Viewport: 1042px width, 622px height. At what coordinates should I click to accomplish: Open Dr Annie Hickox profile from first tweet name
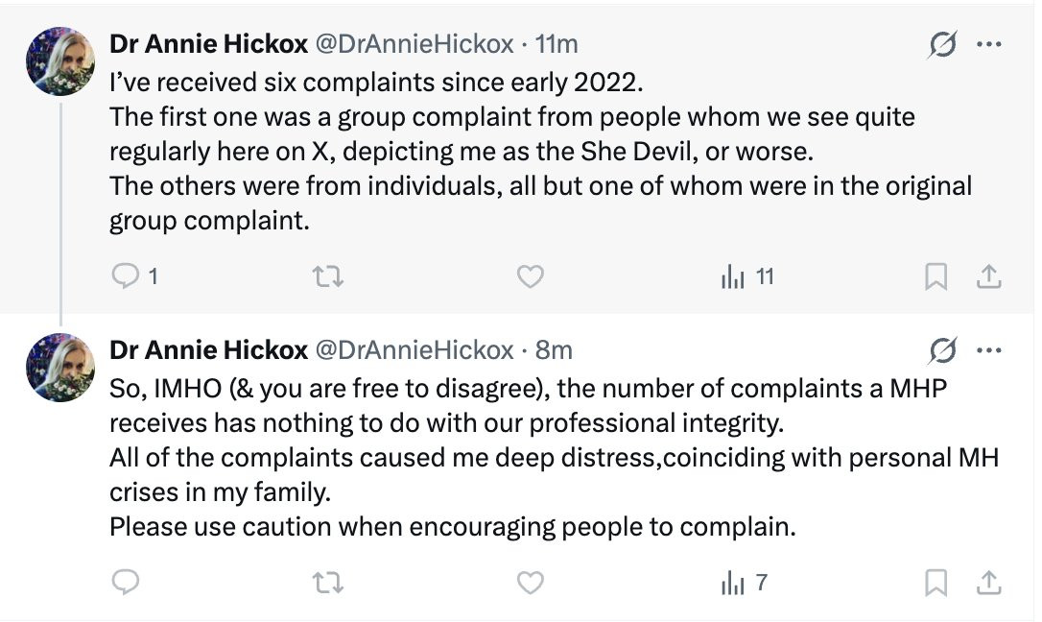(x=208, y=44)
